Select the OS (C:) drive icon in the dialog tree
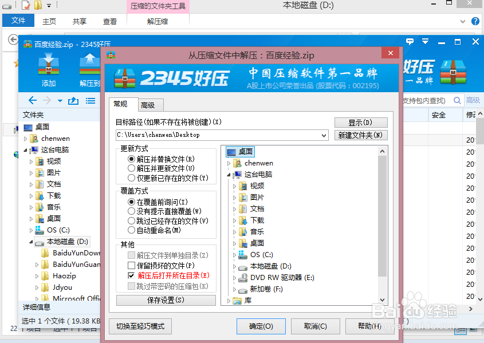Screen dimensions: 484x343 tap(243, 255)
